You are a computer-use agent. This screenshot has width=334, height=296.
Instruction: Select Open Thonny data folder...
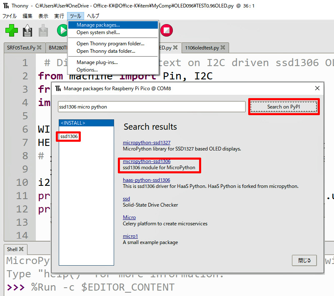(113, 51)
